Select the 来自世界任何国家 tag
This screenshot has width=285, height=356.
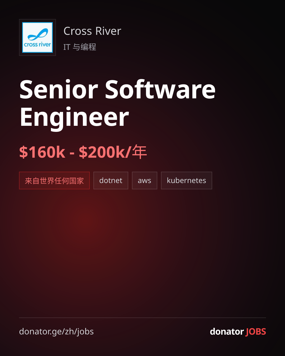54,181
